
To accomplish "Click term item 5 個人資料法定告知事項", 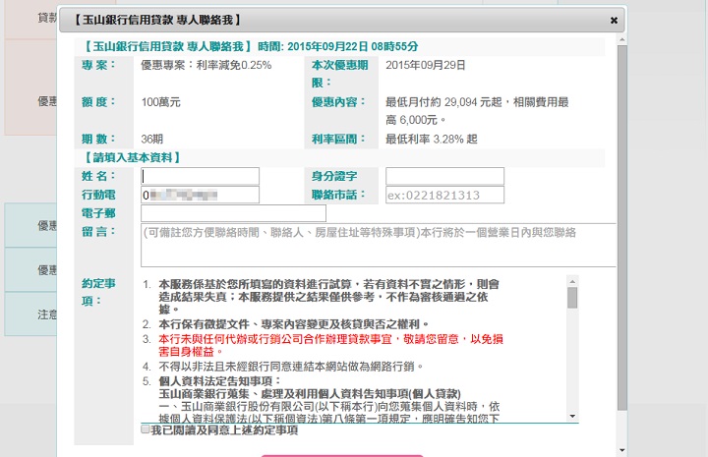I will (220, 381).
